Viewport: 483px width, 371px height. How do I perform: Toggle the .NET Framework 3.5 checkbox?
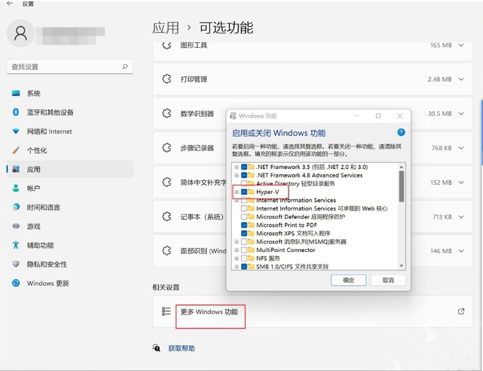[x=244, y=167]
